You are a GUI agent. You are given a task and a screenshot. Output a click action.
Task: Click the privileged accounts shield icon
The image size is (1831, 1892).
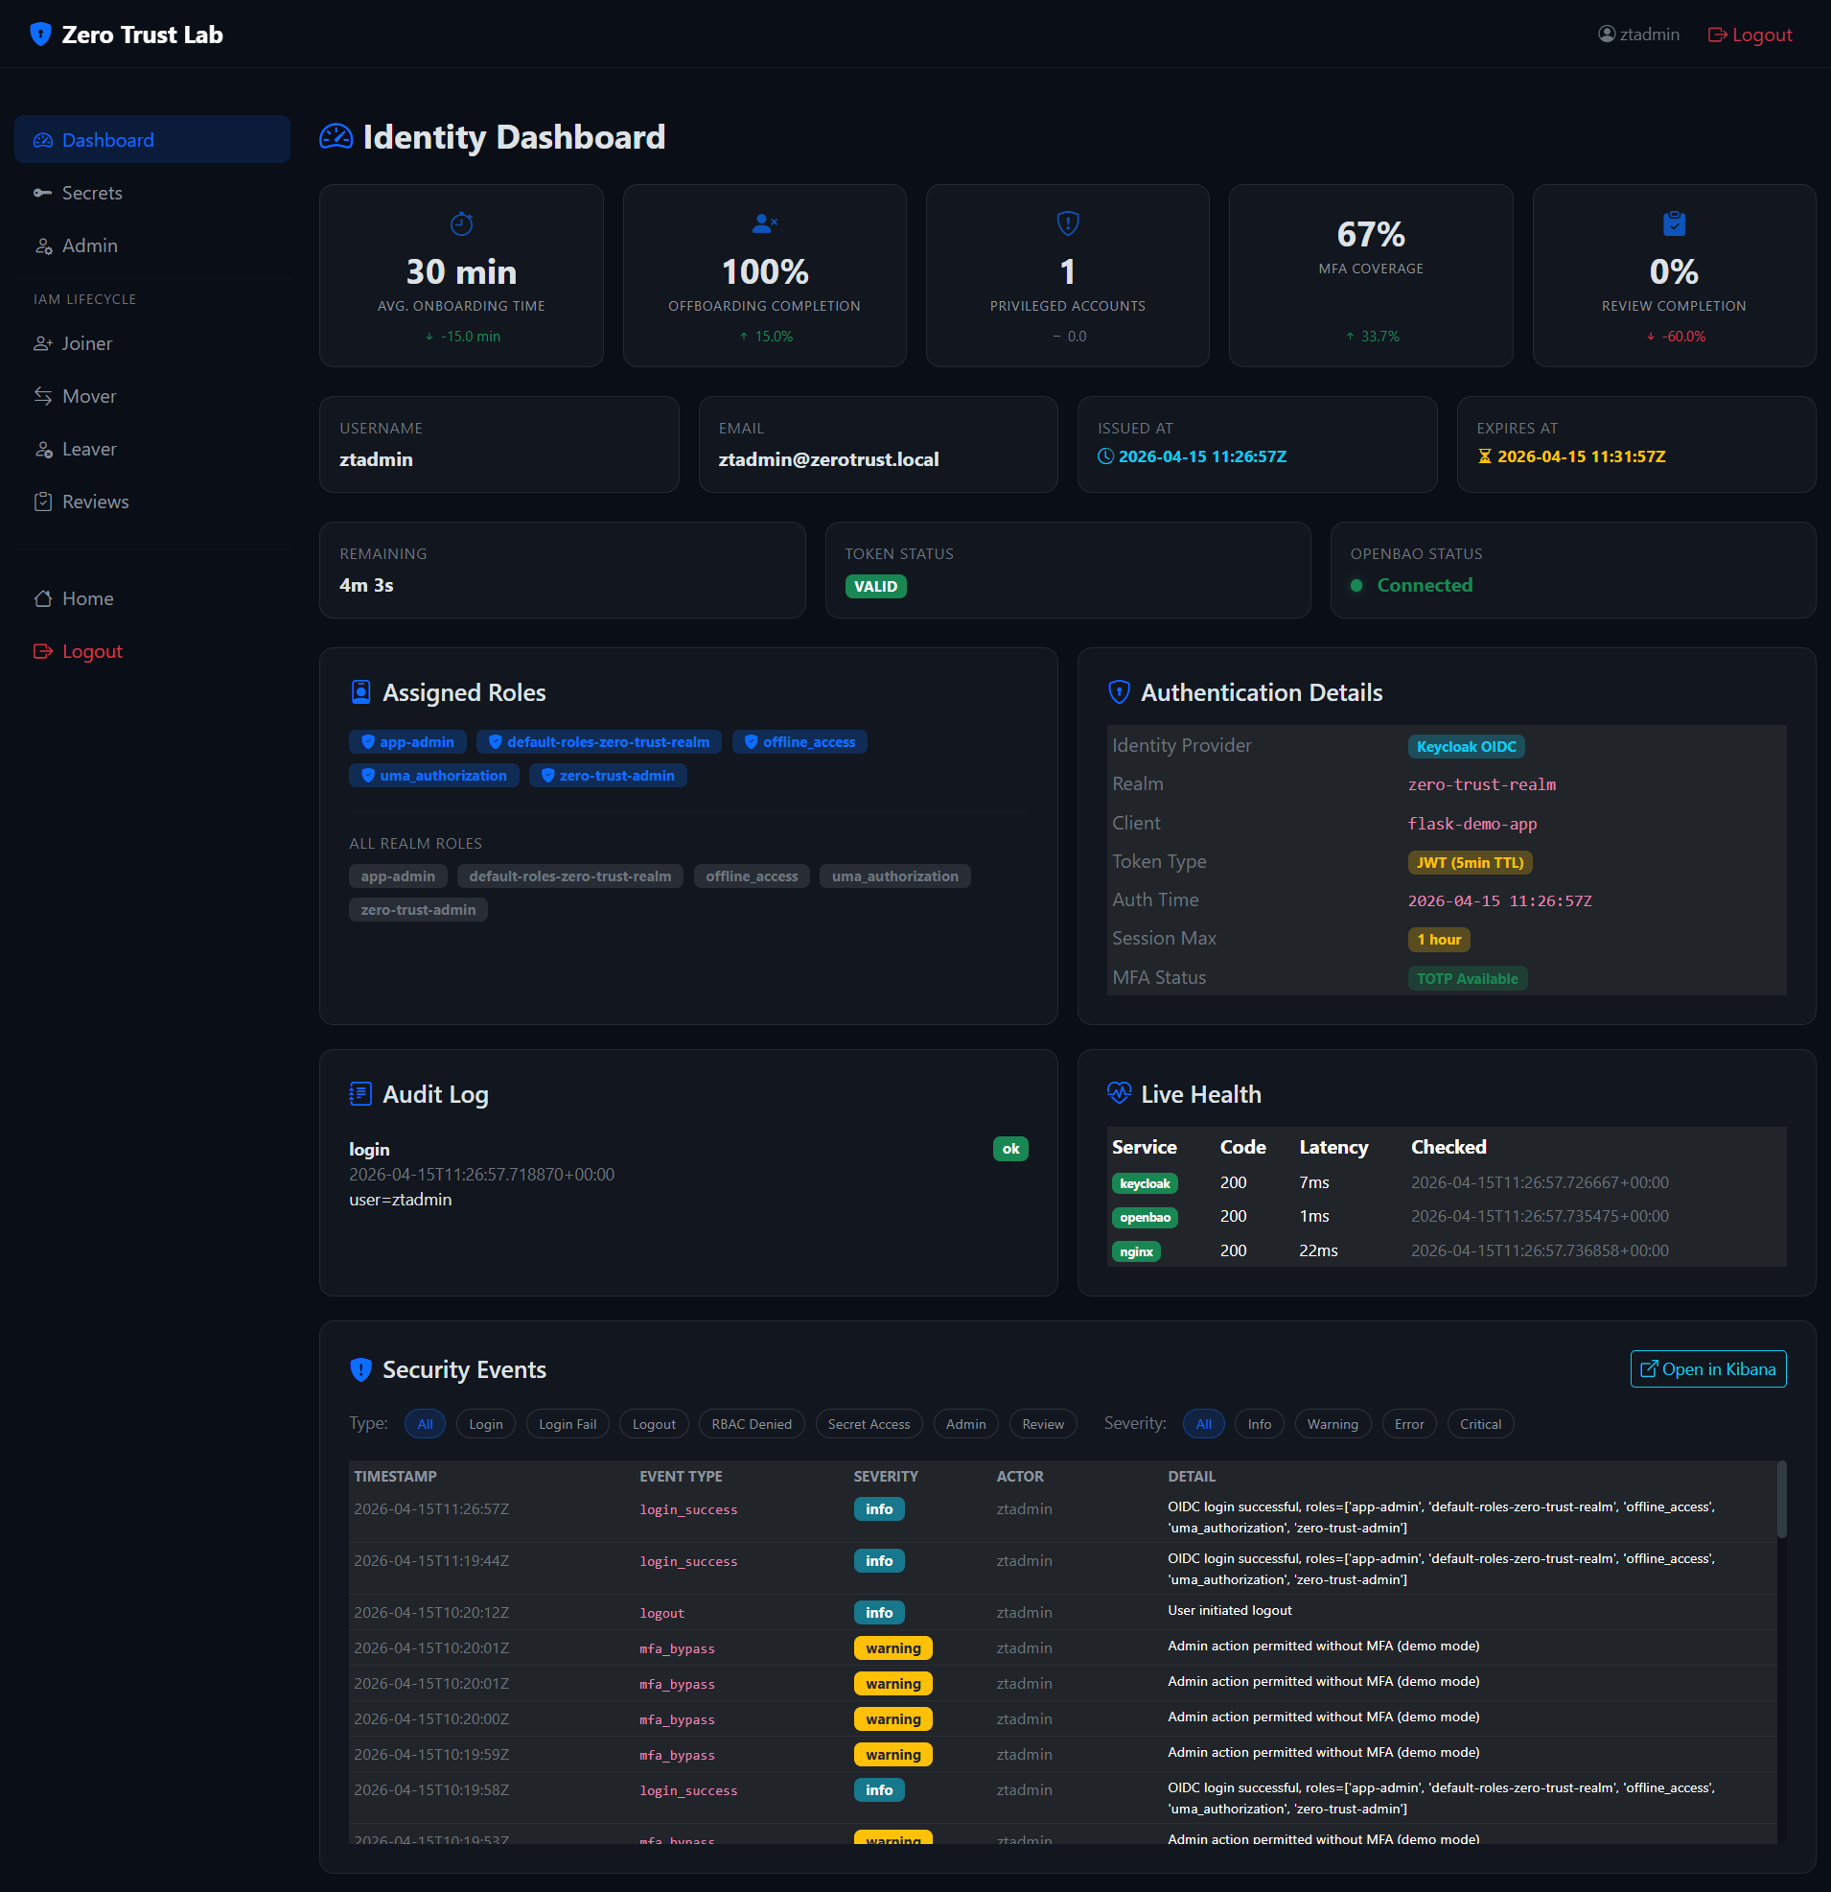[x=1068, y=224]
